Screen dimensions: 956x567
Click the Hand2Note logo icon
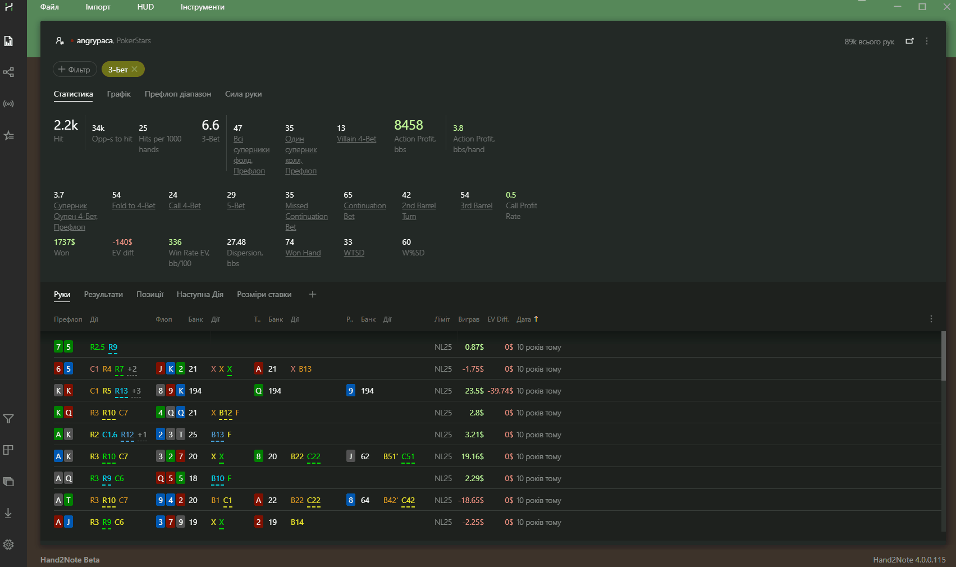pos(8,7)
